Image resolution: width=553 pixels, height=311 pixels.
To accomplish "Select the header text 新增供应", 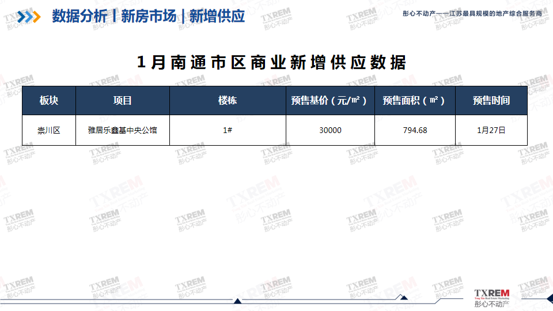I will click(217, 16).
